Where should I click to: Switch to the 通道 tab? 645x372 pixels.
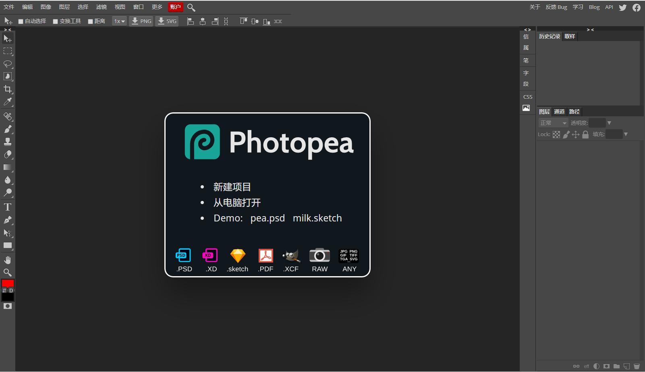tap(560, 112)
